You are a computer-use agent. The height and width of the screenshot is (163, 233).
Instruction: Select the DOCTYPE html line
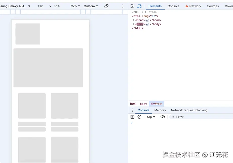(x=144, y=12)
